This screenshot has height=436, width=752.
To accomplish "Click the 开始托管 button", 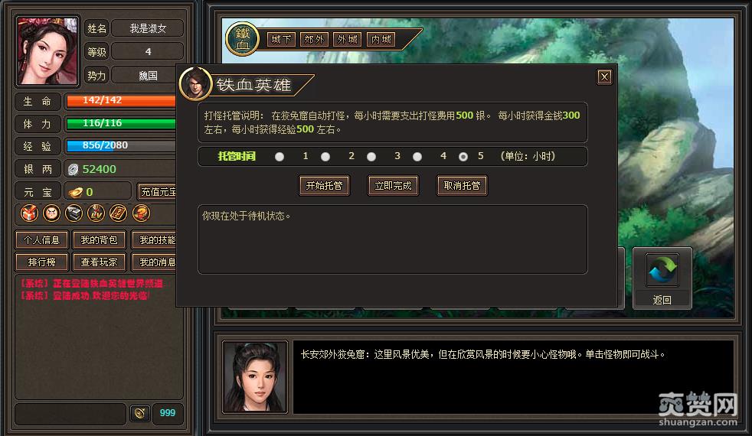I will click(324, 185).
